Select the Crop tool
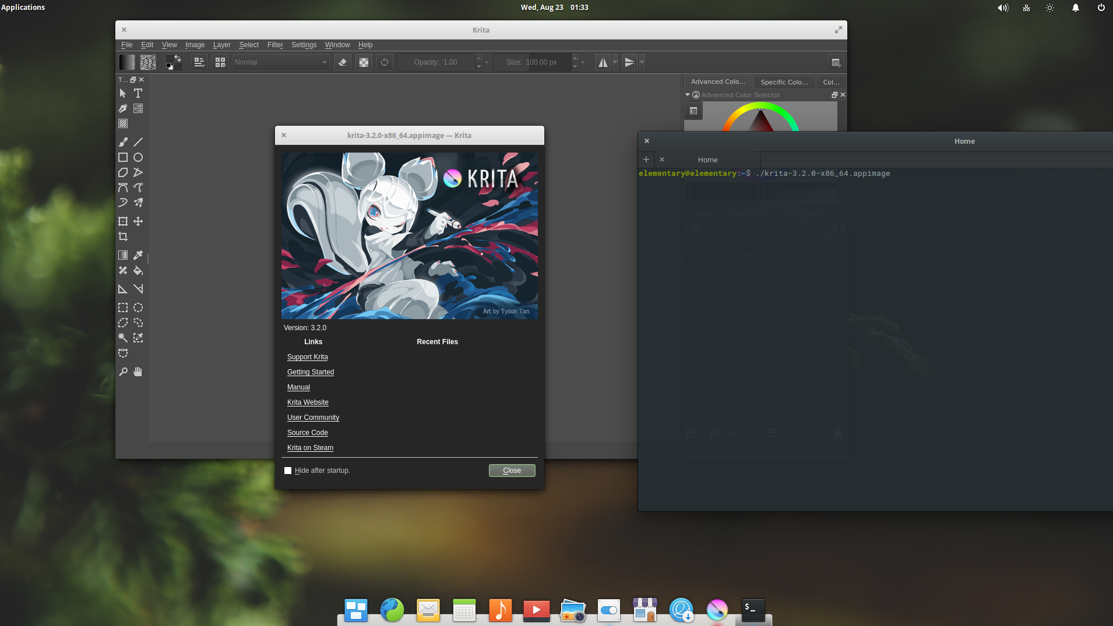1113x626 pixels. [x=123, y=236]
